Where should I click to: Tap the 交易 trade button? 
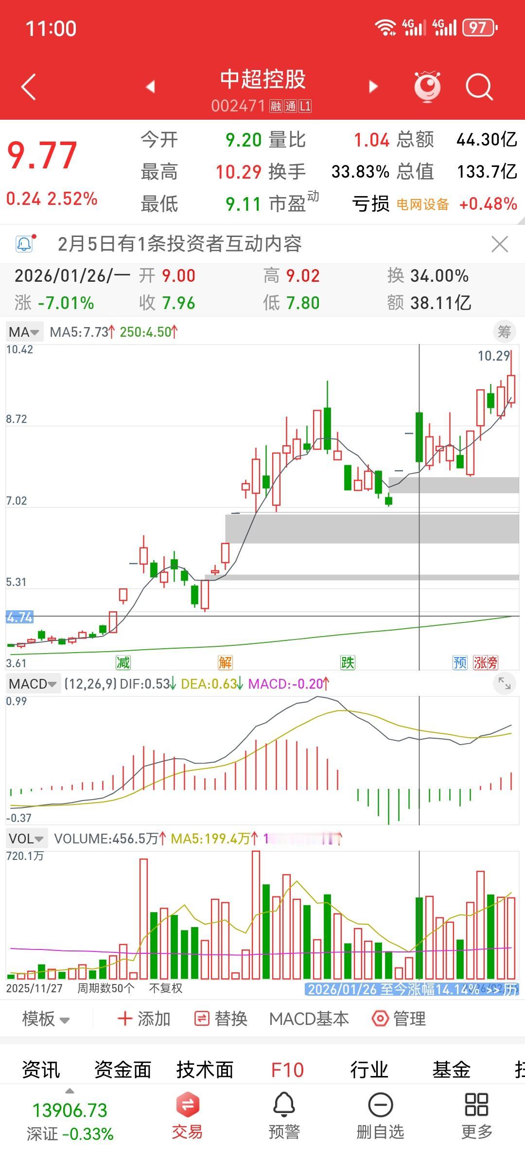[187, 1115]
